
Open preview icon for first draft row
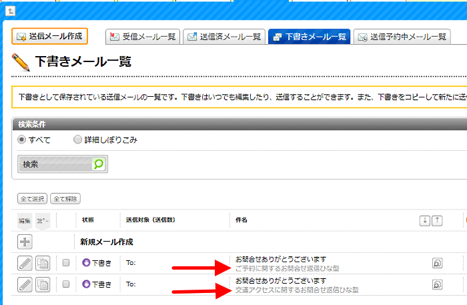pyautogui.click(x=438, y=264)
